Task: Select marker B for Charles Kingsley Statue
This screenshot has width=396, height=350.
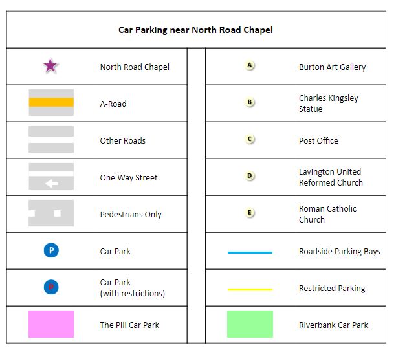Action: (250, 102)
